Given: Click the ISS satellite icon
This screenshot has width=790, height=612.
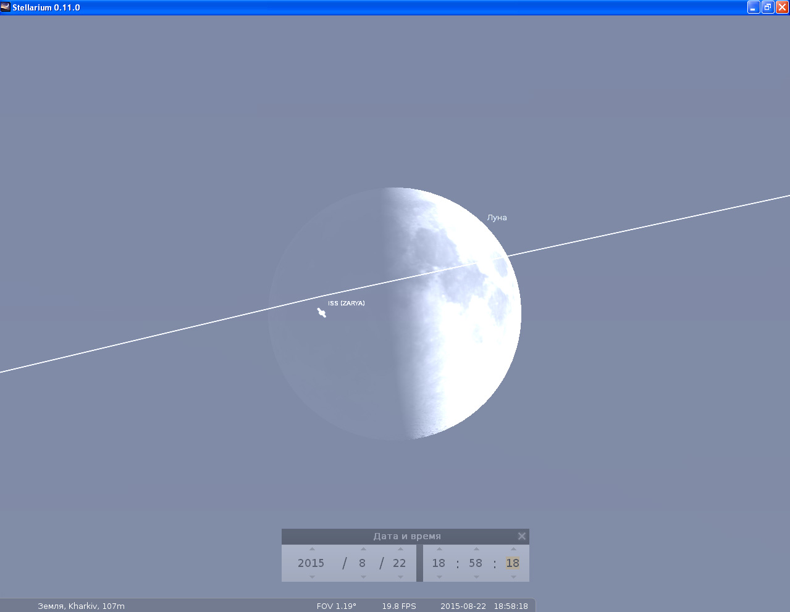Looking at the screenshot, I should (x=322, y=313).
